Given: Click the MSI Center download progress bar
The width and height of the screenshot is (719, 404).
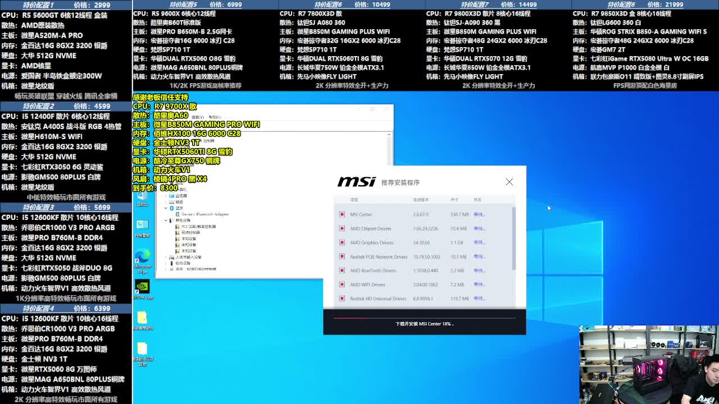Looking at the screenshot, I should 424,318.
